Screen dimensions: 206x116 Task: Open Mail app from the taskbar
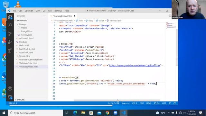pyautogui.click(x=99, y=113)
